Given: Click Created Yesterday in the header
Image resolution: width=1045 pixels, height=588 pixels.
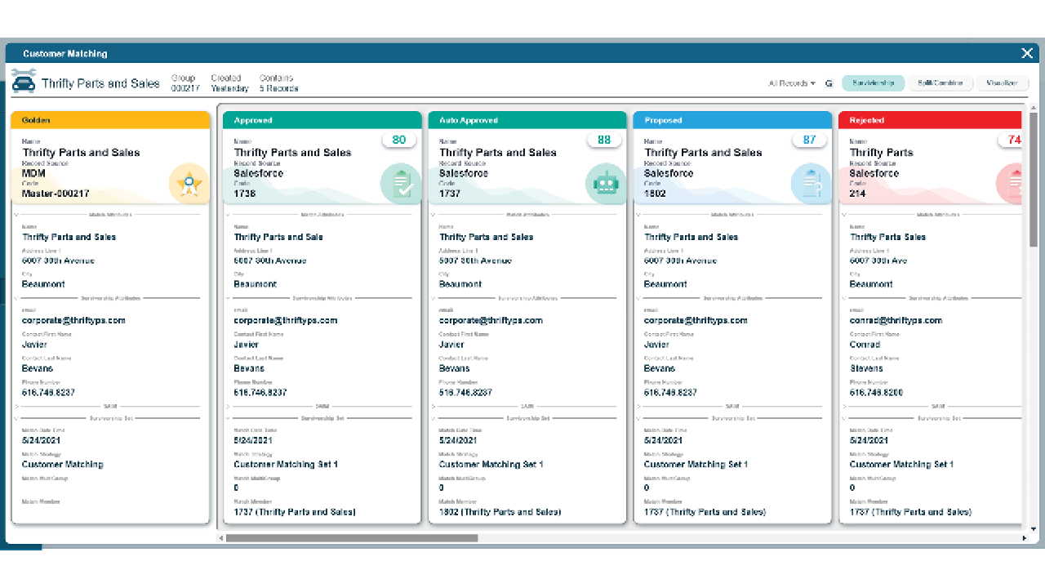Looking at the screenshot, I should pyautogui.click(x=229, y=83).
